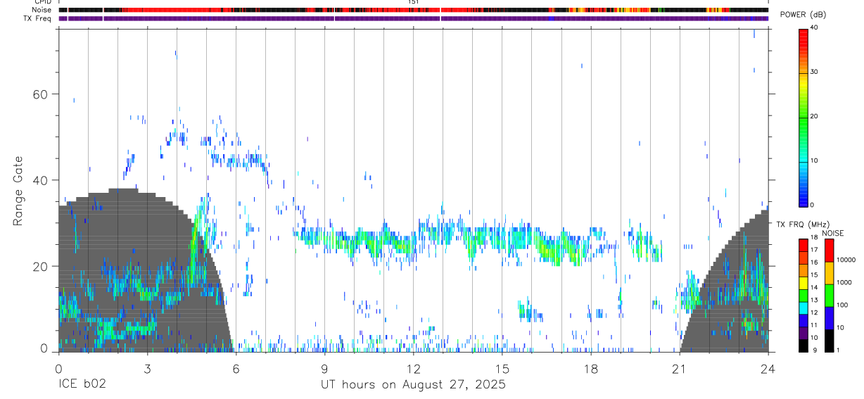Pick the yellow swatch in TX FRQ legend
The height and width of the screenshot is (399, 864).
(x=803, y=282)
